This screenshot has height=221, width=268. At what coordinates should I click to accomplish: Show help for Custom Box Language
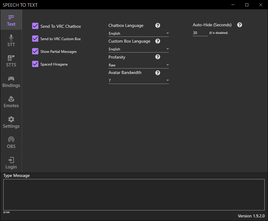pos(158,41)
